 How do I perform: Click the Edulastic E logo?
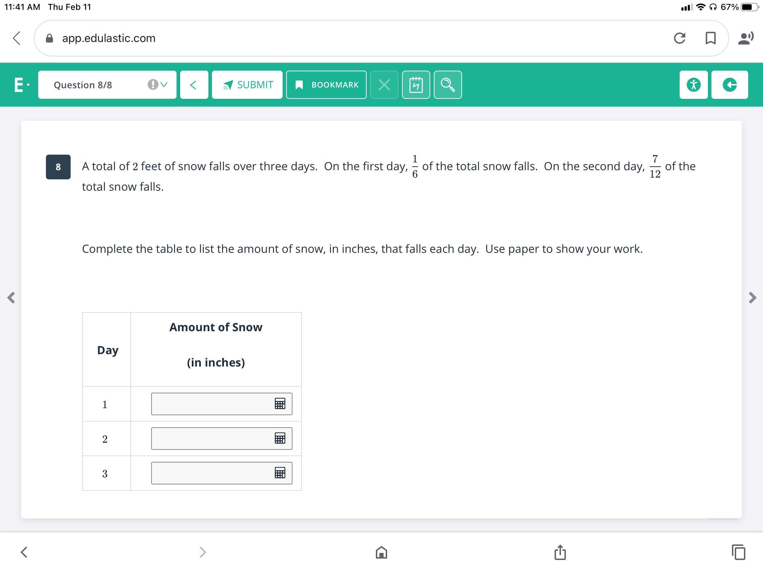coord(19,85)
